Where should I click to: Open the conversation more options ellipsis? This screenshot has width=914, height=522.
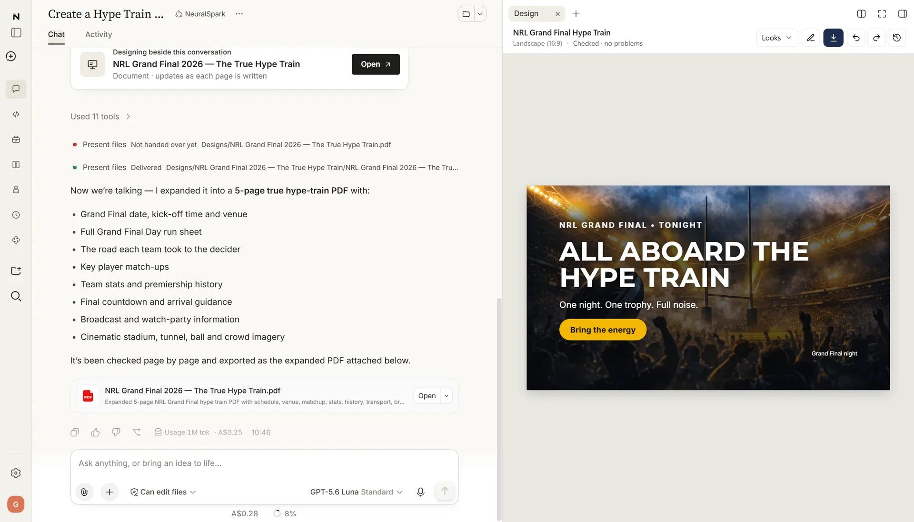pos(239,14)
